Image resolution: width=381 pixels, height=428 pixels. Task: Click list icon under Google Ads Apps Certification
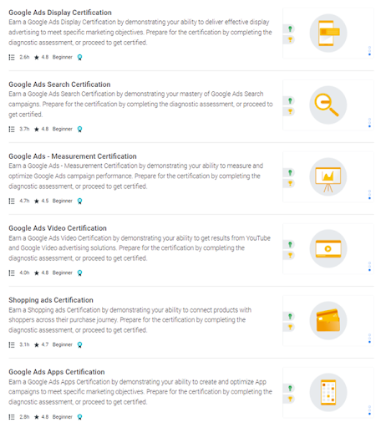(x=12, y=417)
